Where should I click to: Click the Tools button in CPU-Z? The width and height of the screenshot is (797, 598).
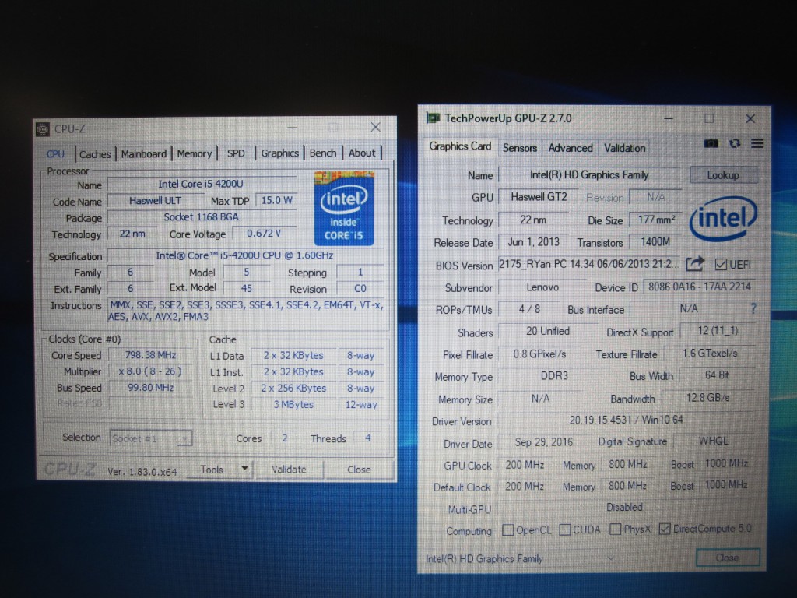tap(212, 470)
